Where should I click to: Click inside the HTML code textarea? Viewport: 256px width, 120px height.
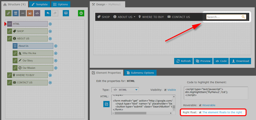pos(142,103)
